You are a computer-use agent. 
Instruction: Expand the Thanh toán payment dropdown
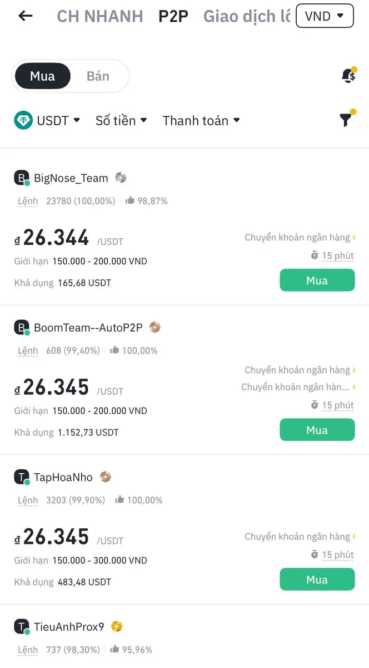[x=201, y=120]
